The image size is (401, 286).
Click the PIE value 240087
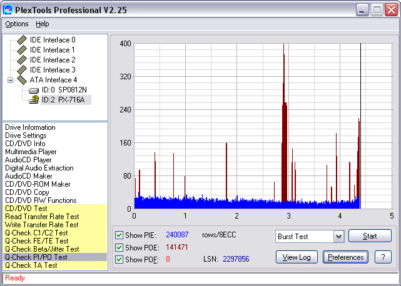[177, 235]
